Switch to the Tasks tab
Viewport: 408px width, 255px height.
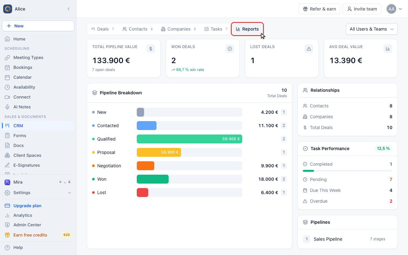216,29
